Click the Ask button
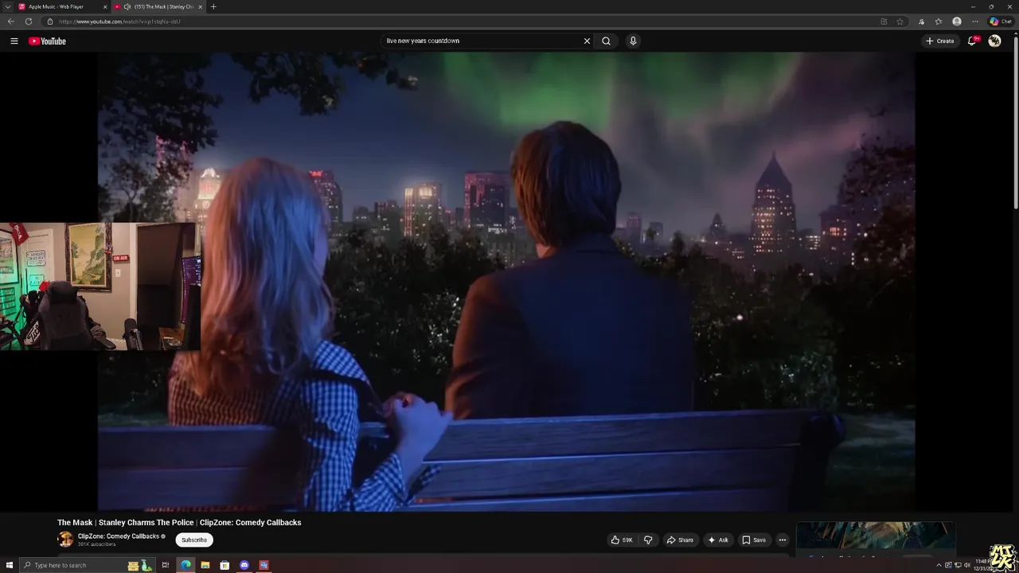 pos(718,540)
